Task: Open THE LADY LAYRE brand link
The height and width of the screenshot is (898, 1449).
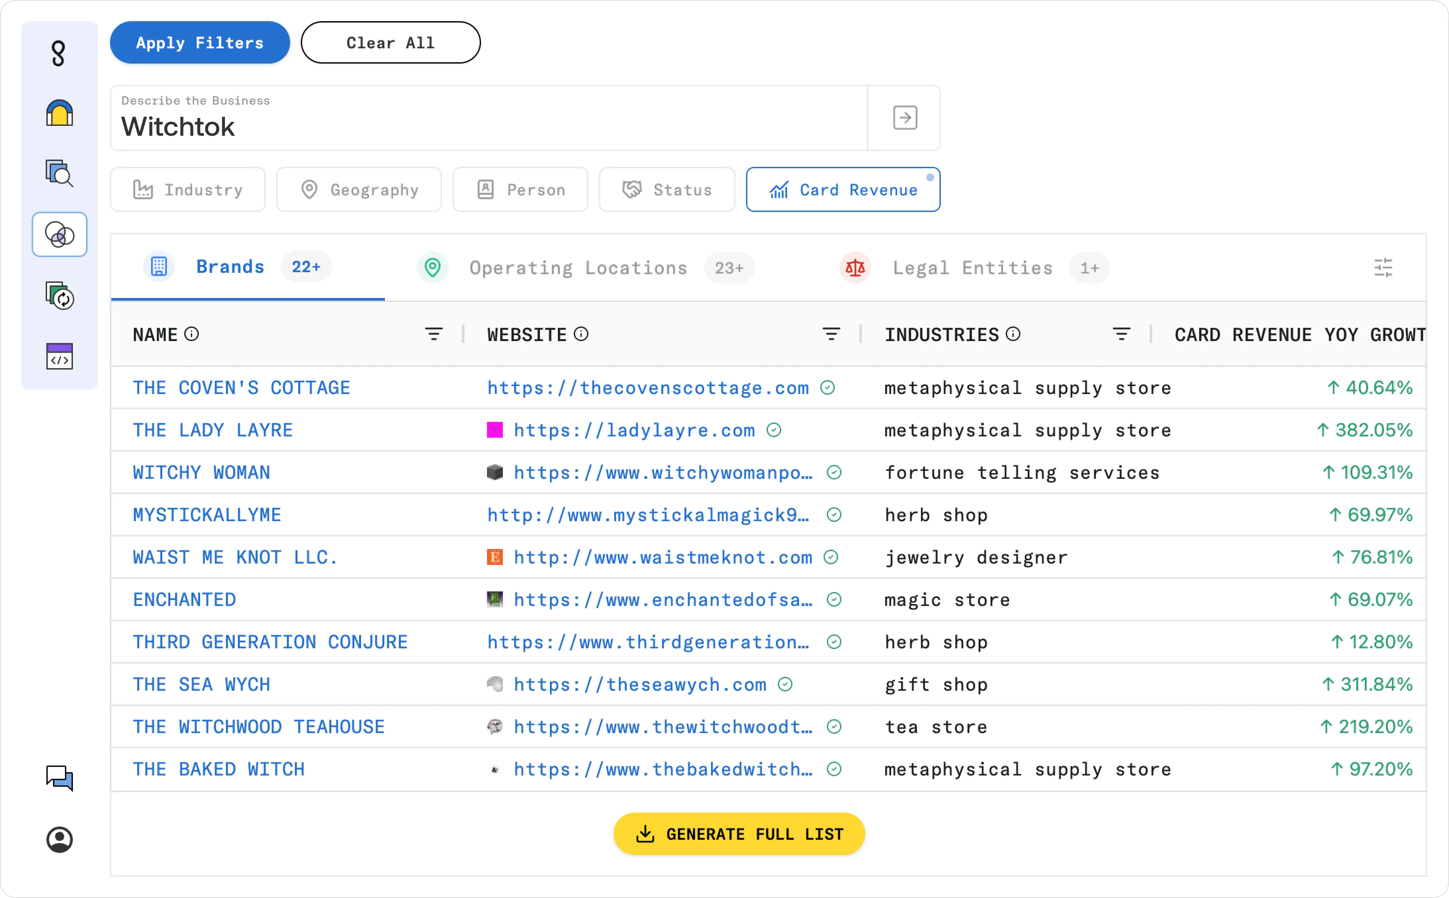Action: tap(213, 430)
